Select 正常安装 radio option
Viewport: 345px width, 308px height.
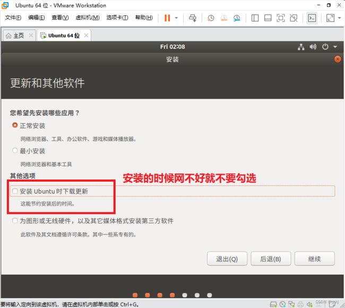point(15,125)
